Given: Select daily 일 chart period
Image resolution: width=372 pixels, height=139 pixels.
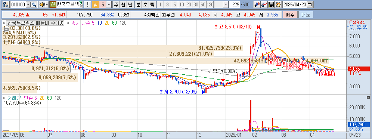Looking at the screenshot, I should (95, 4).
